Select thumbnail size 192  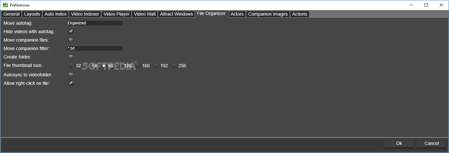(156, 66)
